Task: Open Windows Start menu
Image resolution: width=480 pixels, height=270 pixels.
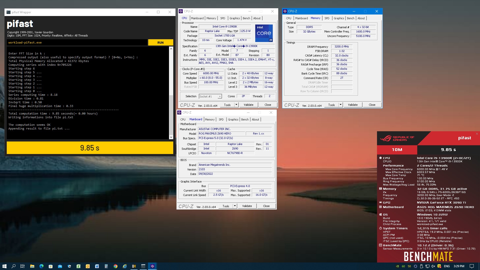Action: [x=4, y=266]
